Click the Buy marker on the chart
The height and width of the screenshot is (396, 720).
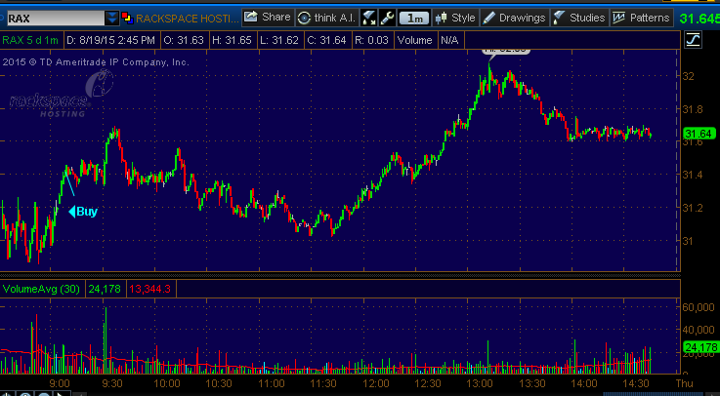[x=83, y=212]
